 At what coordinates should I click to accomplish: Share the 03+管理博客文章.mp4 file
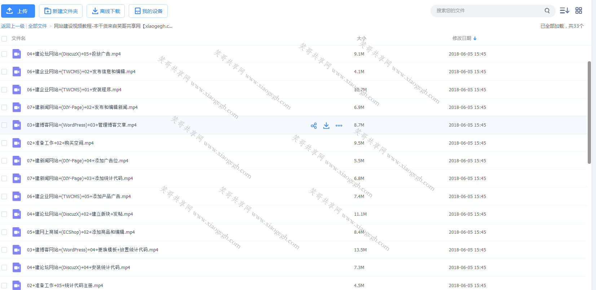pos(314,126)
